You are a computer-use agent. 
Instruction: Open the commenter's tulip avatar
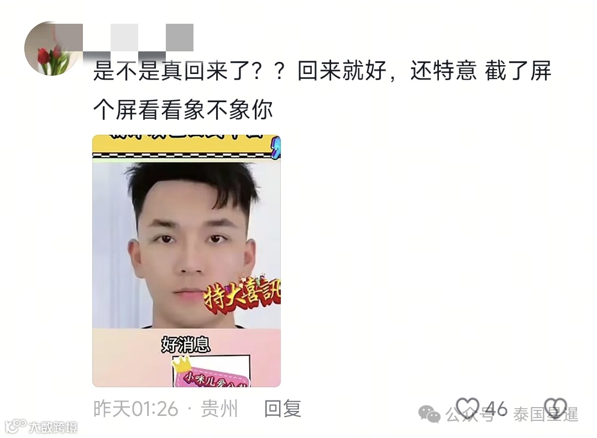pyautogui.click(x=51, y=49)
